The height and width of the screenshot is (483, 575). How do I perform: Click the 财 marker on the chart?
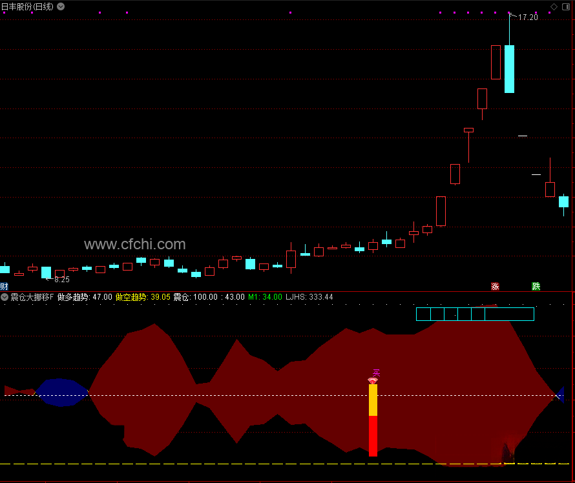tap(4, 286)
